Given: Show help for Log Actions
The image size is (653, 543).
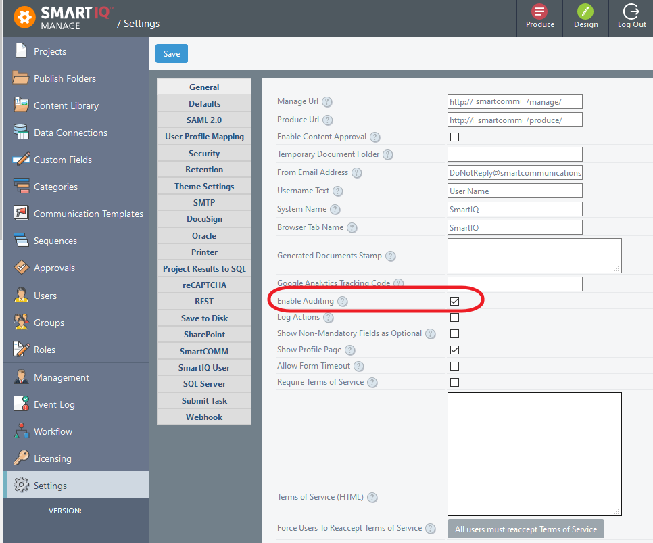Looking at the screenshot, I should (329, 318).
